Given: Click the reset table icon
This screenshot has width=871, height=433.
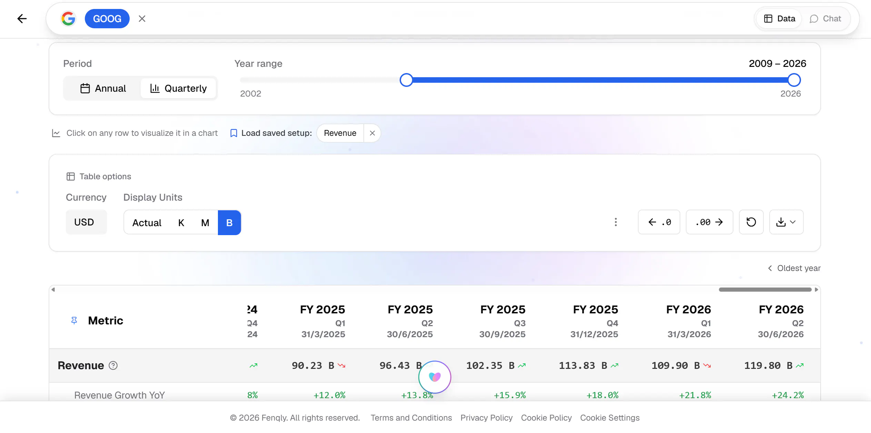Looking at the screenshot, I should [751, 222].
